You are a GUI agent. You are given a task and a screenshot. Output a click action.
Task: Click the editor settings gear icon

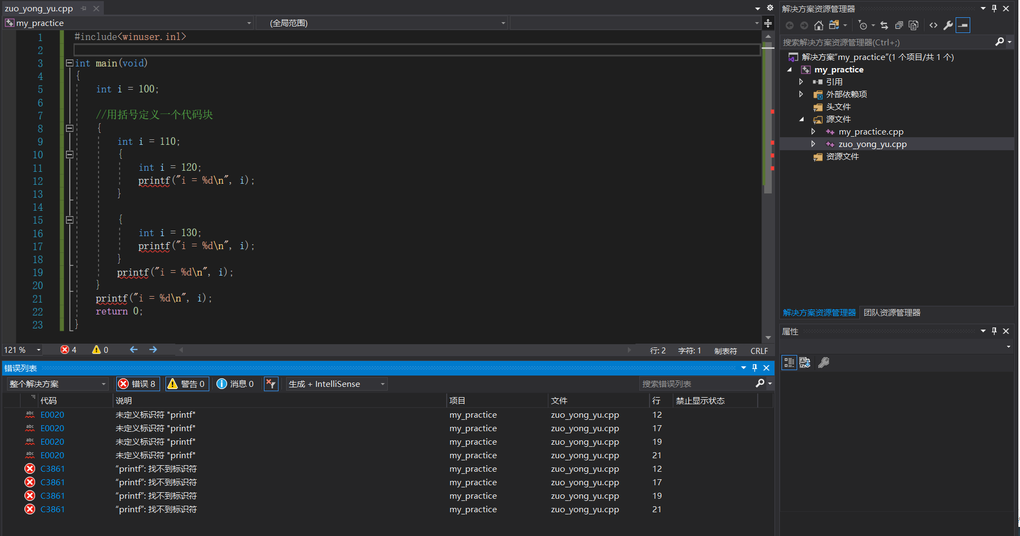(x=770, y=8)
